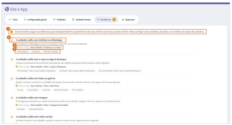Click Mercado Paralelo tag under fotos na galeria
Screen dimensions: 232x125
61,90
